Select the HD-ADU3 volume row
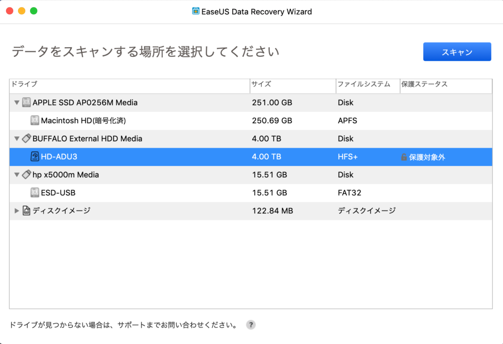 (251, 157)
